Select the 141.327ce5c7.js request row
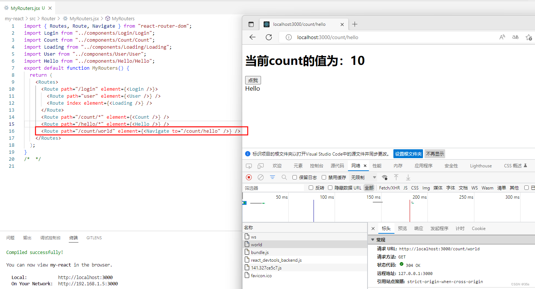The width and height of the screenshot is (535, 289). (305, 268)
